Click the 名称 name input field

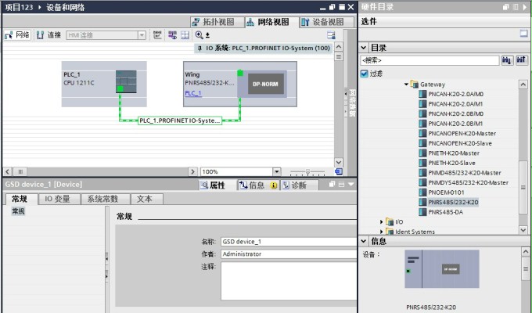[x=287, y=242]
